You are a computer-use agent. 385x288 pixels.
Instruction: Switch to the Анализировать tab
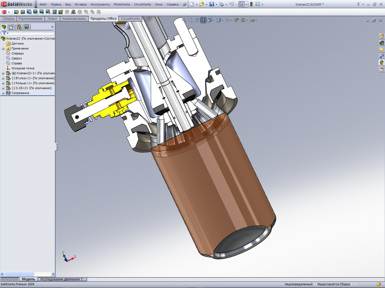click(74, 19)
